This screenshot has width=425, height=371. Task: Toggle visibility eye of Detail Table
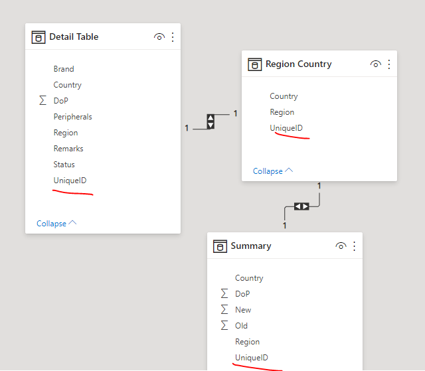click(159, 37)
